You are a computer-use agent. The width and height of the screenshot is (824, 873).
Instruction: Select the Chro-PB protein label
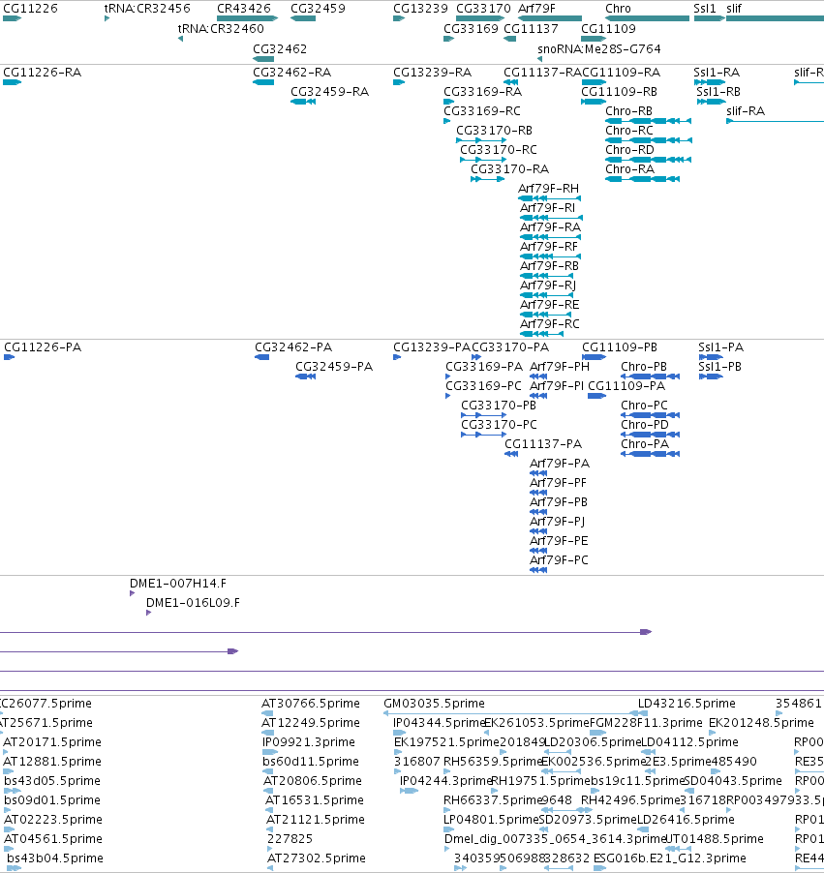644,367
